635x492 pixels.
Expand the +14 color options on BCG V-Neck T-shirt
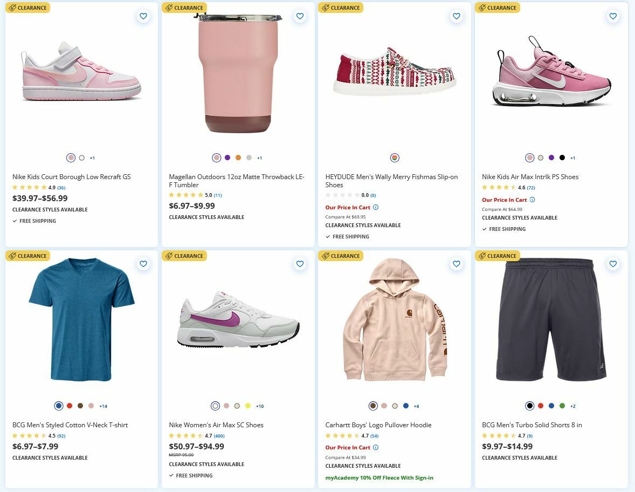(102, 406)
